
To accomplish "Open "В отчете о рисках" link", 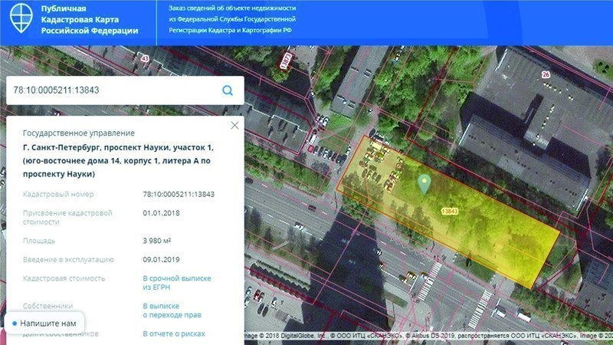I will click(x=175, y=334).
